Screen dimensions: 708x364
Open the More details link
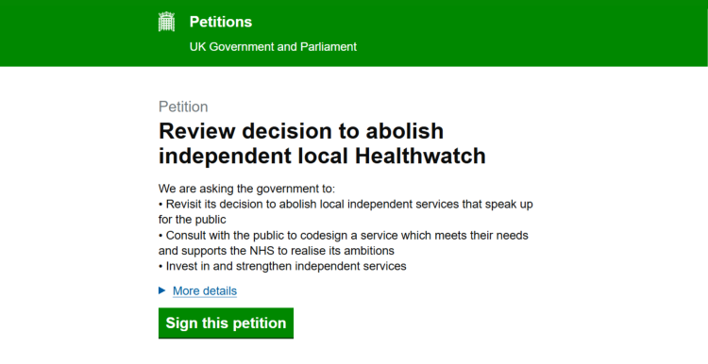tap(205, 291)
